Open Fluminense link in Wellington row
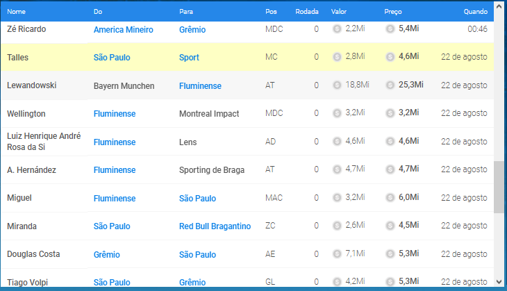507x291 pixels. [x=115, y=113]
